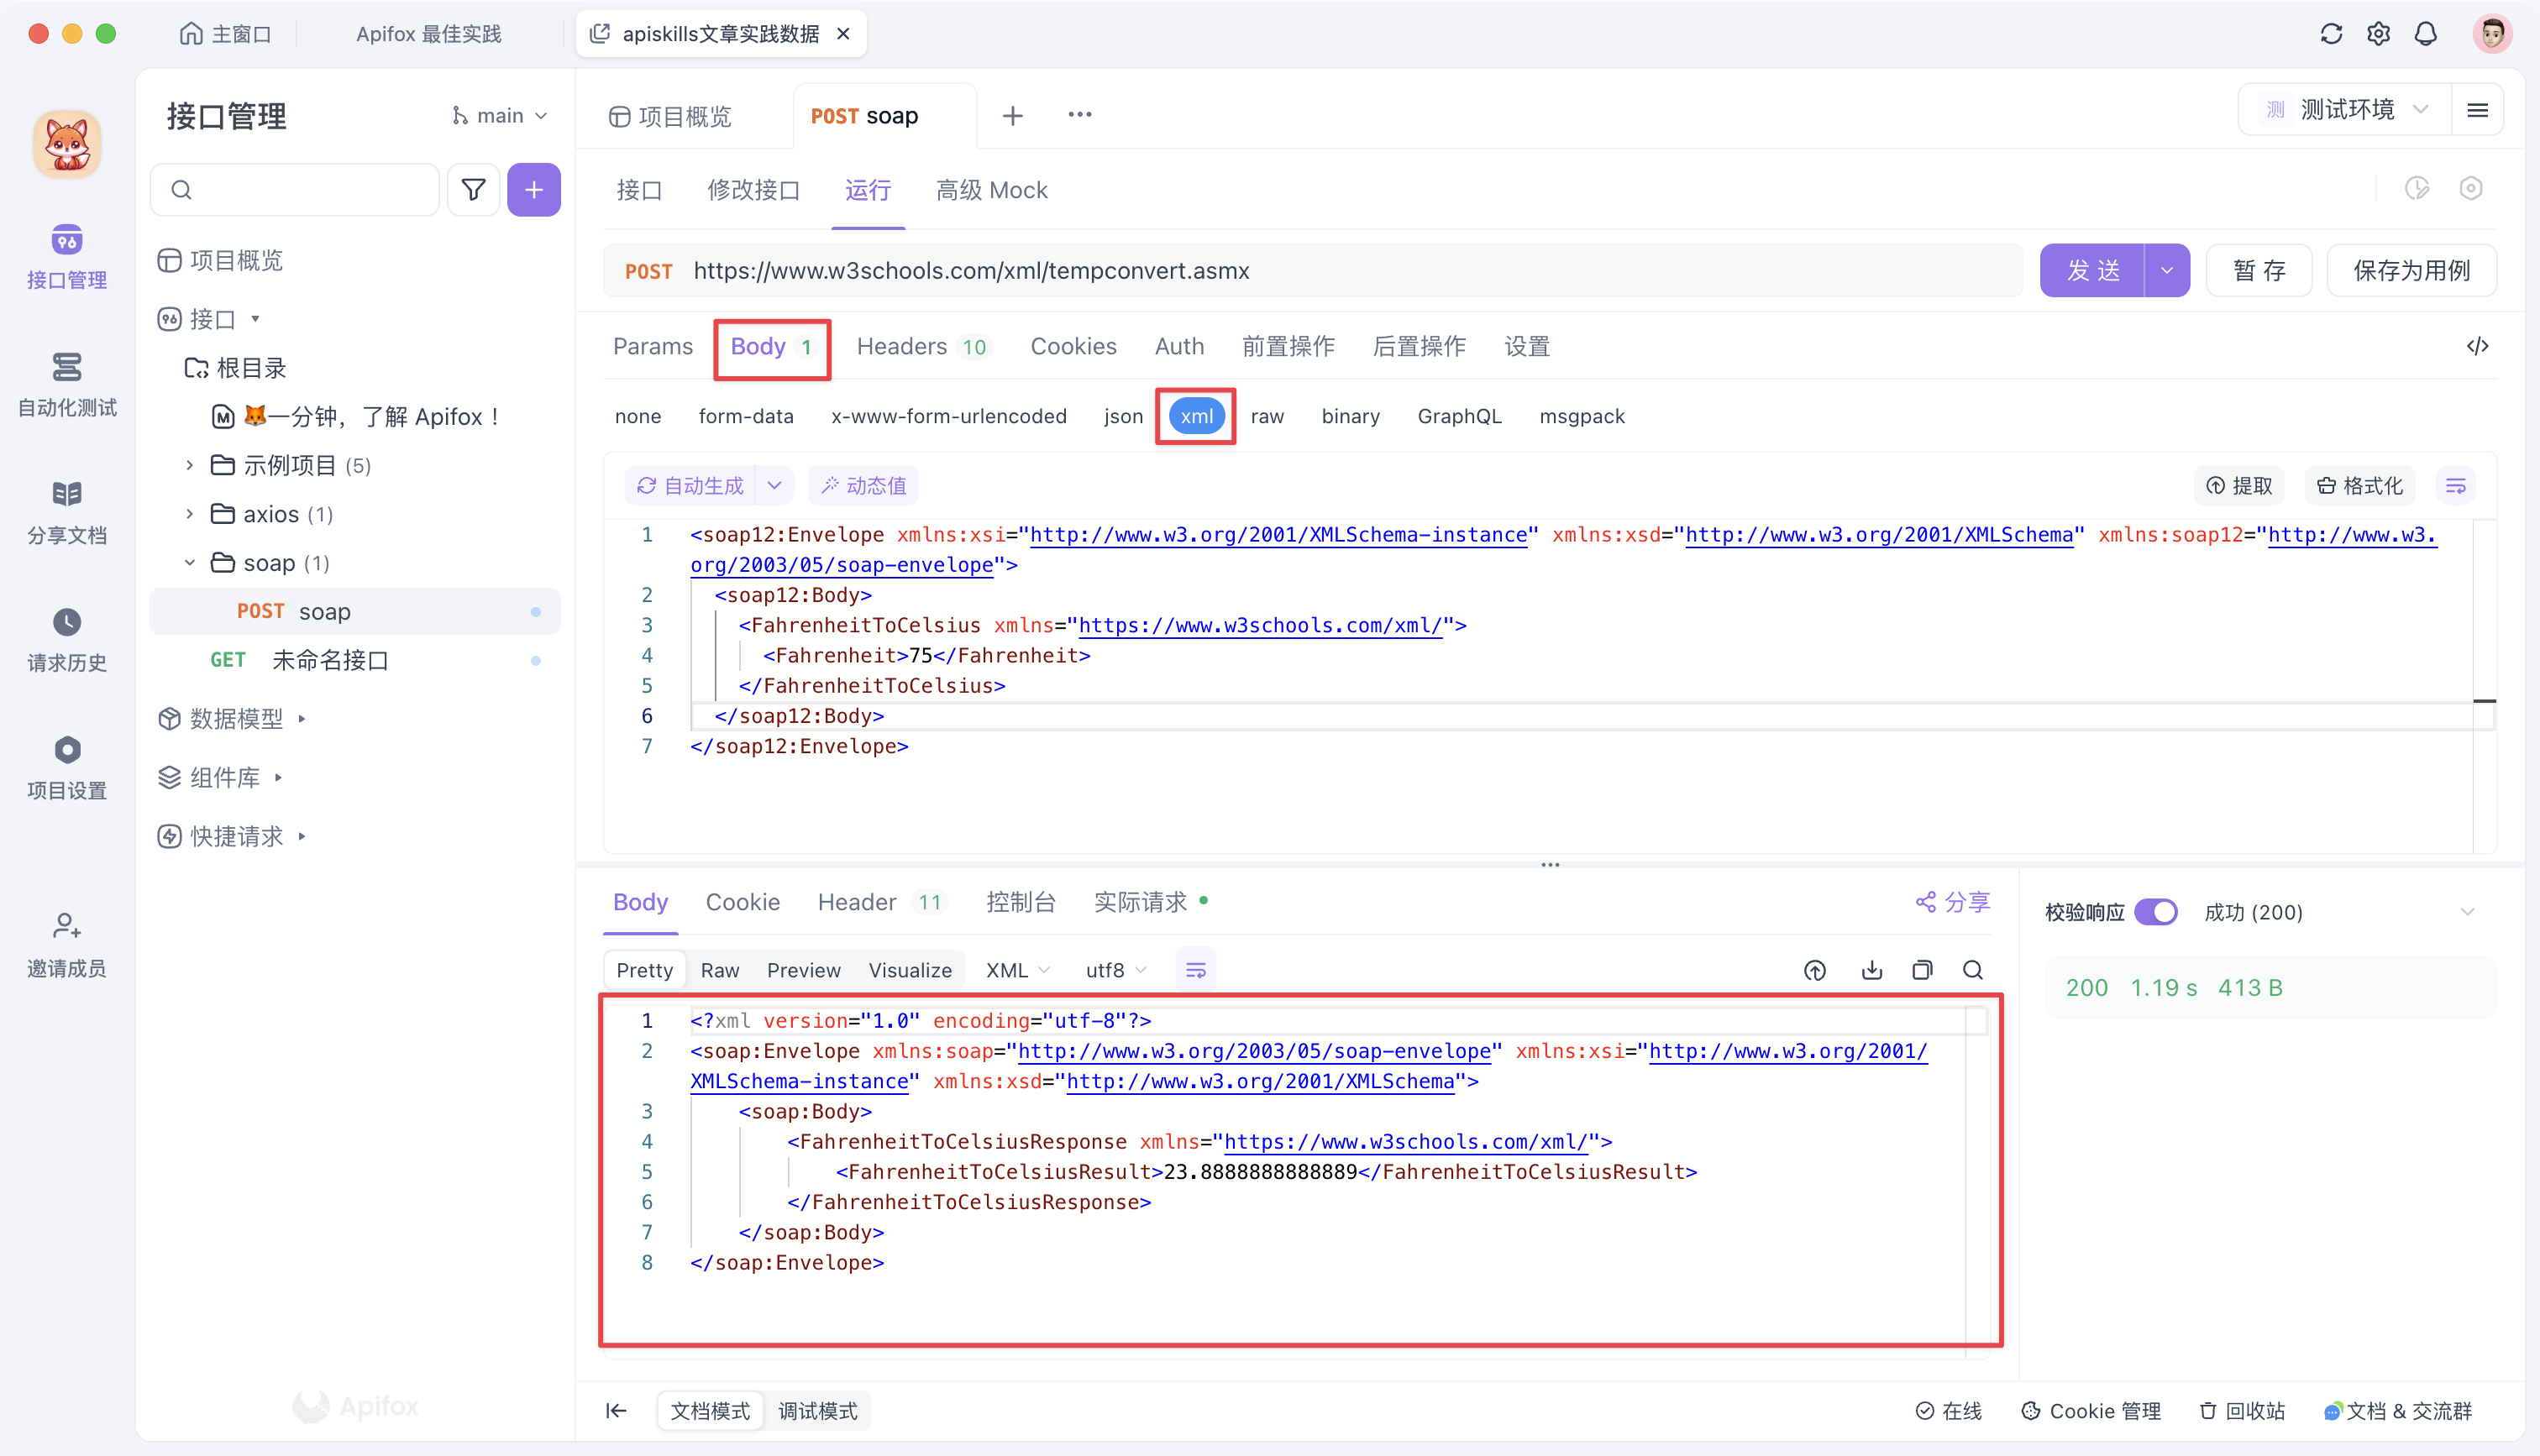Screen dimensions: 2540x1456
Task: Toggle the 校验响应 switch
Action: coord(2156,912)
